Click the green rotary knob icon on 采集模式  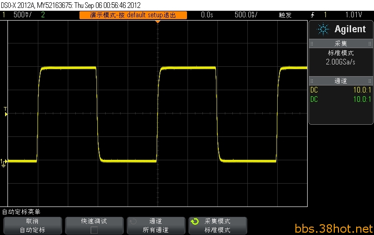point(194,221)
